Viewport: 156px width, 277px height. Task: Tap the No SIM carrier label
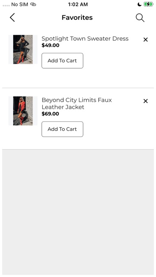pos(19,4)
